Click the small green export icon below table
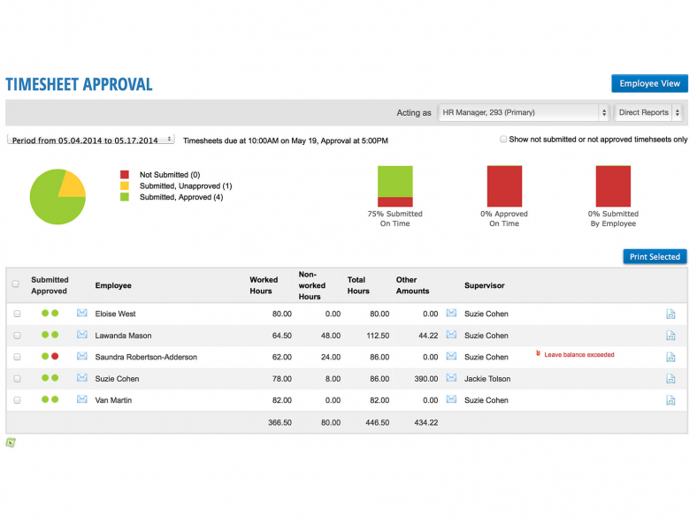Image resolution: width=697 pixels, height=522 pixels. click(11, 443)
